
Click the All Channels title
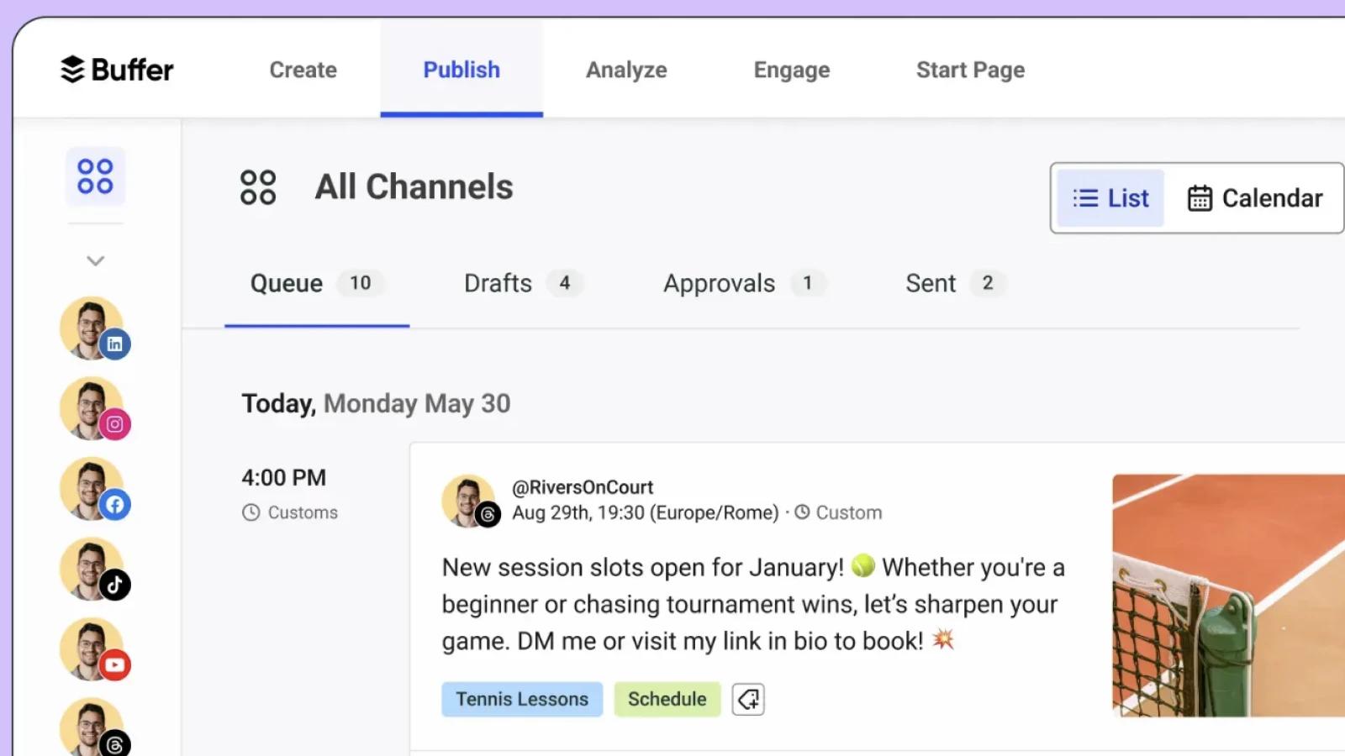(414, 186)
